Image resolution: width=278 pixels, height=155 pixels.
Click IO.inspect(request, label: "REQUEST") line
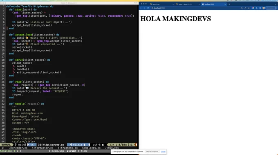point(40,91)
